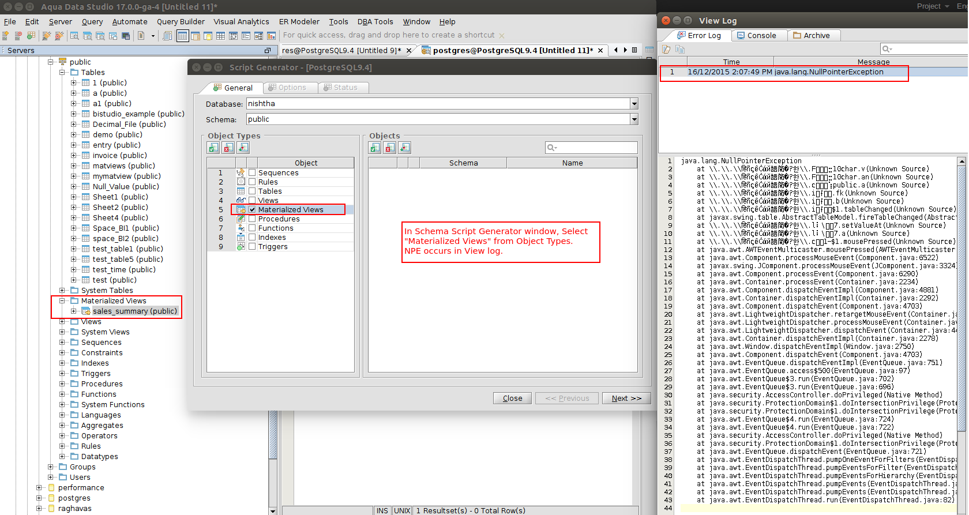Expand the Sequences tree folder

pos(62,343)
